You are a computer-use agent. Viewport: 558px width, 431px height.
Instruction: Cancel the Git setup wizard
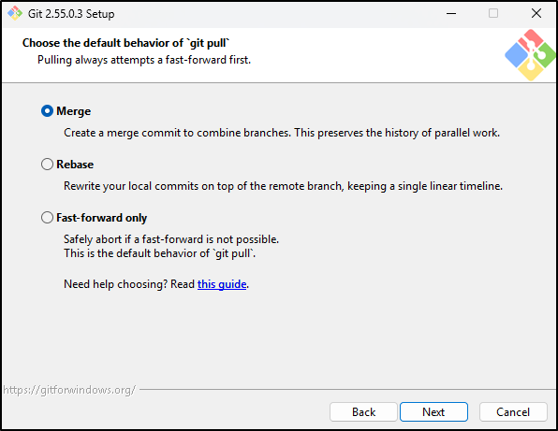click(x=513, y=411)
